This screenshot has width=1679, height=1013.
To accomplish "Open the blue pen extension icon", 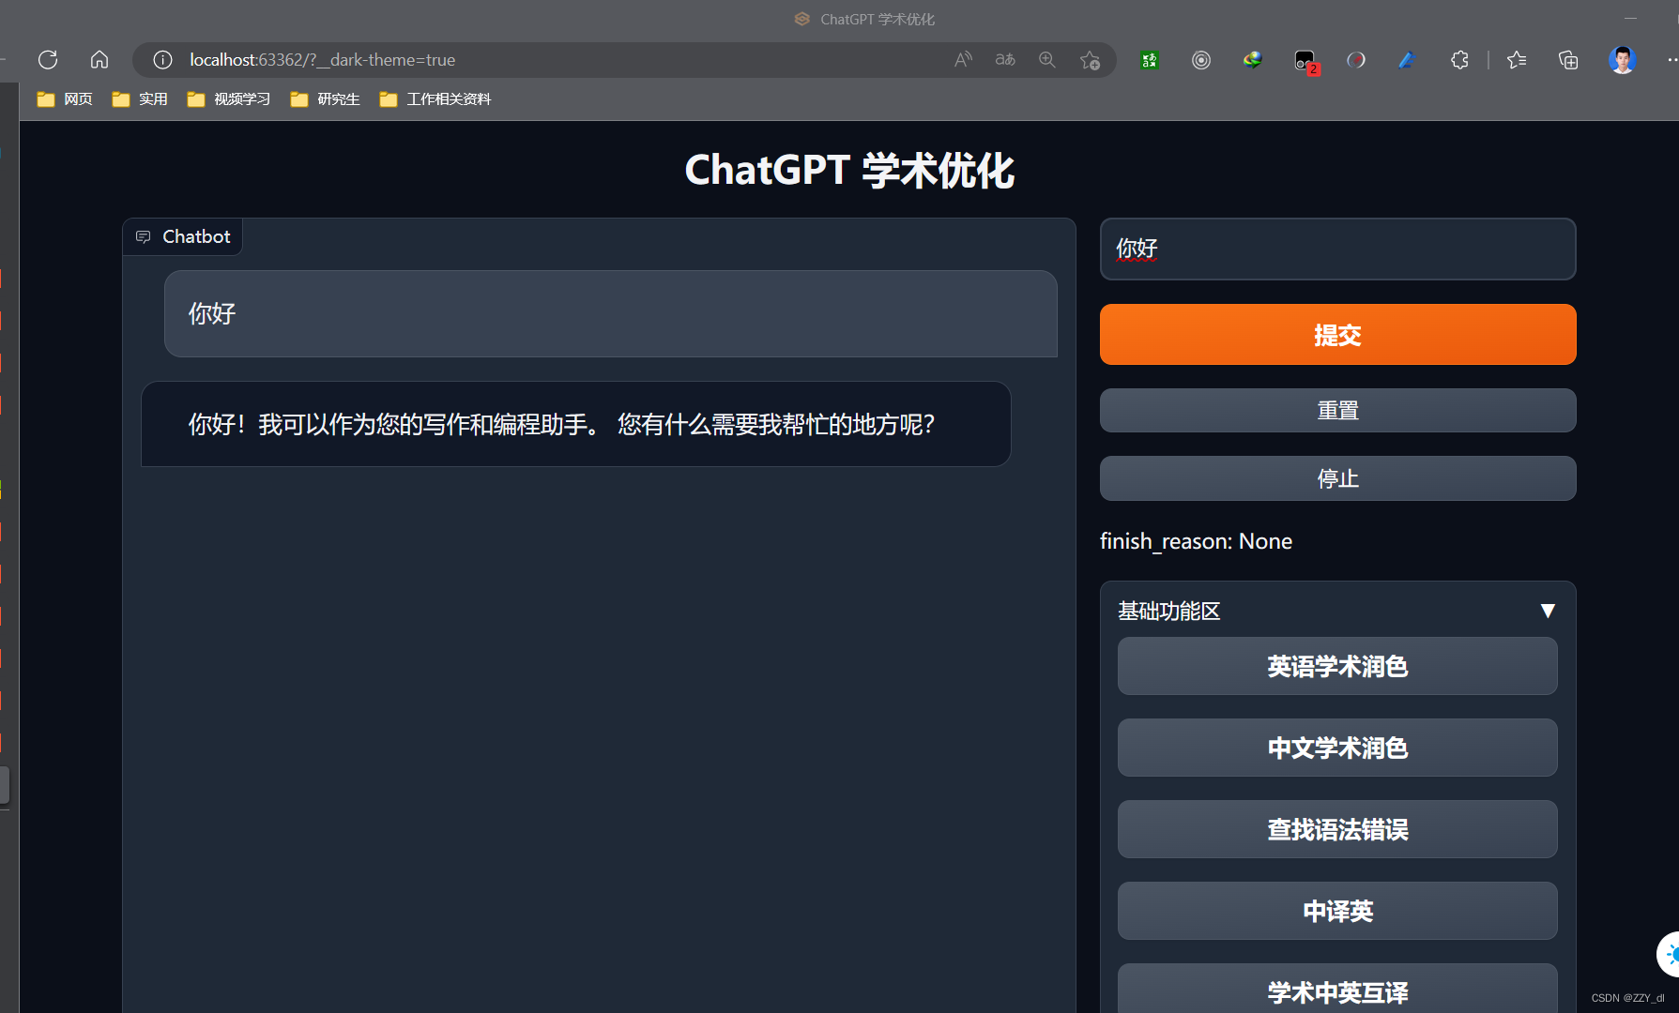I will 1407,60.
